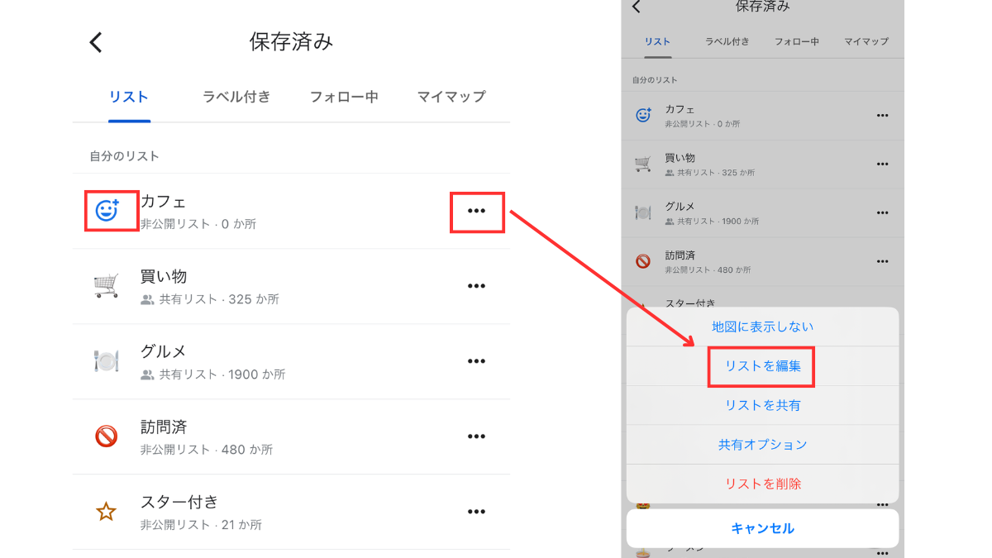This screenshot has height=558, width=992.
Task: Open the 訪問済 list in right phone screen
Action: 762,262
